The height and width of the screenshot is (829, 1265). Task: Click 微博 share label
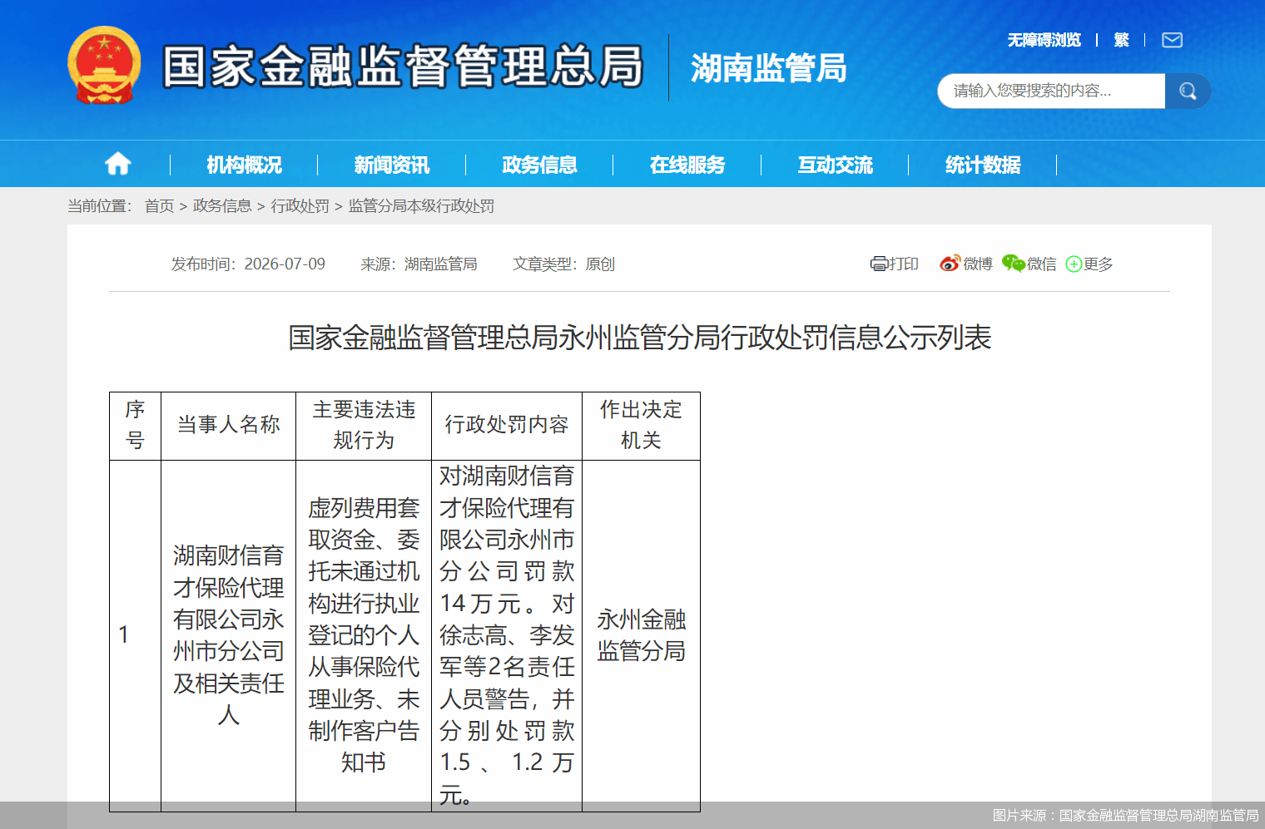tap(978, 264)
